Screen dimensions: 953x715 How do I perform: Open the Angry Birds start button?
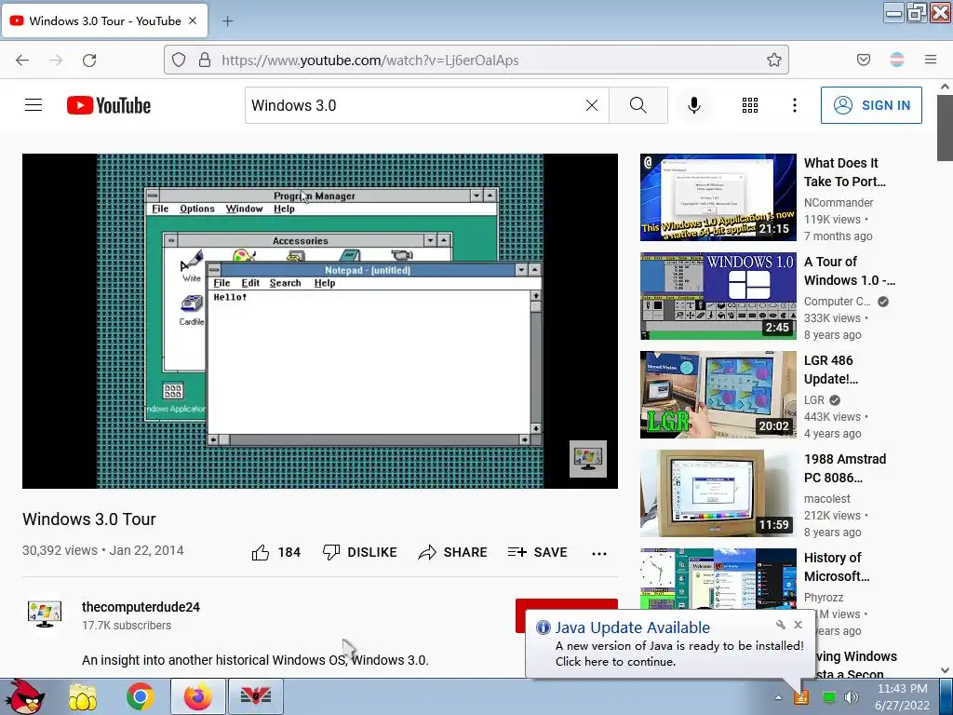pos(24,696)
